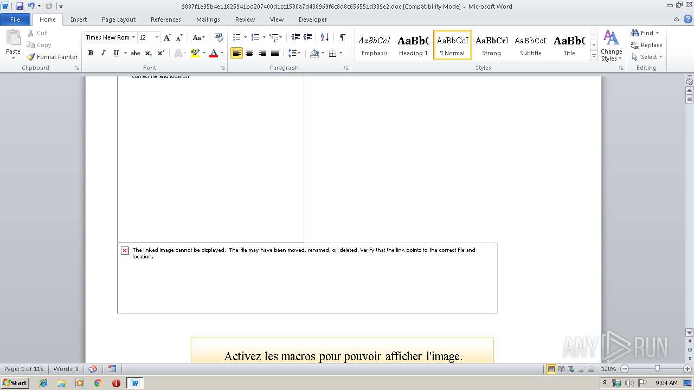Toggle Show/Hide paragraph marks
The width and height of the screenshot is (694, 390).
point(343,37)
